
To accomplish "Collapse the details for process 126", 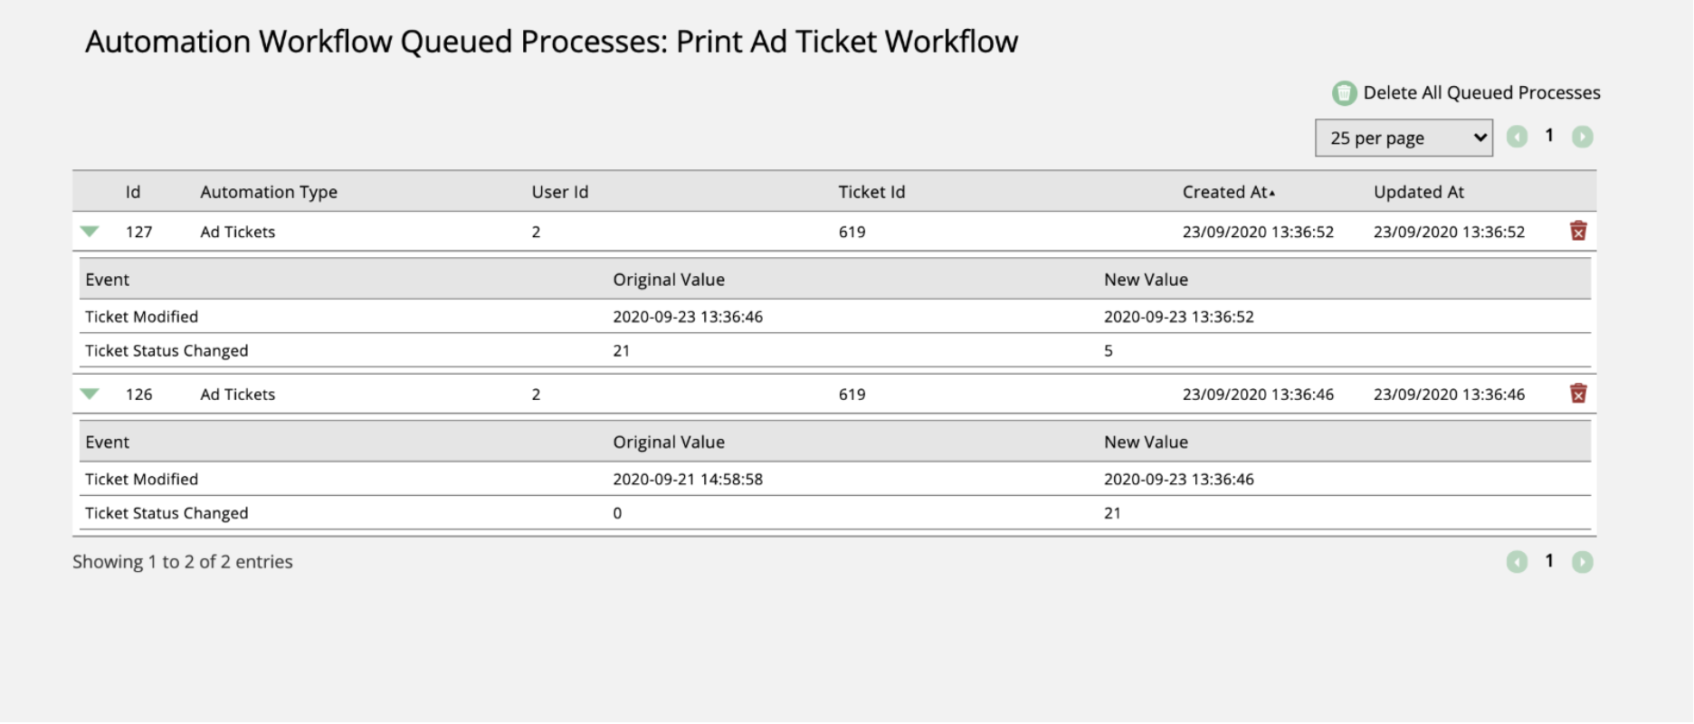I will coord(90,394).
